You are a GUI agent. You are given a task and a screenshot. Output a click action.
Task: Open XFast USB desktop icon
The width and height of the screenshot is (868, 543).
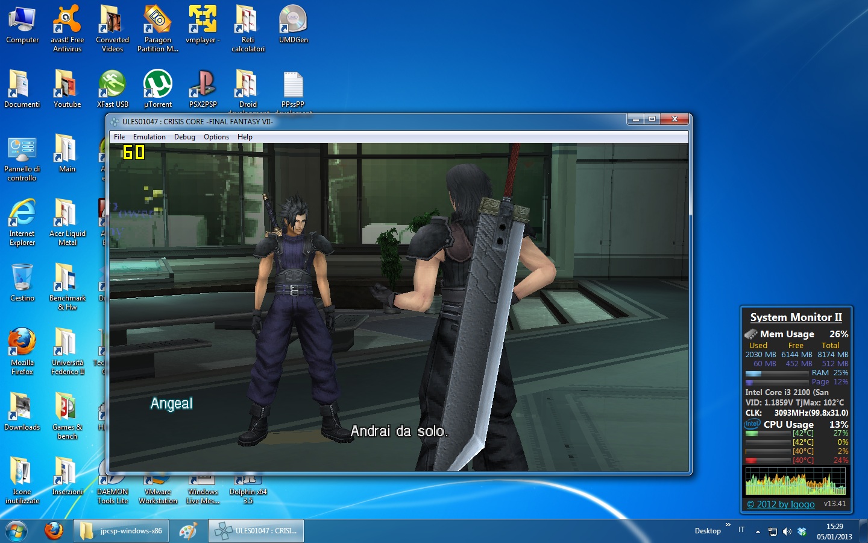point(113,85)
